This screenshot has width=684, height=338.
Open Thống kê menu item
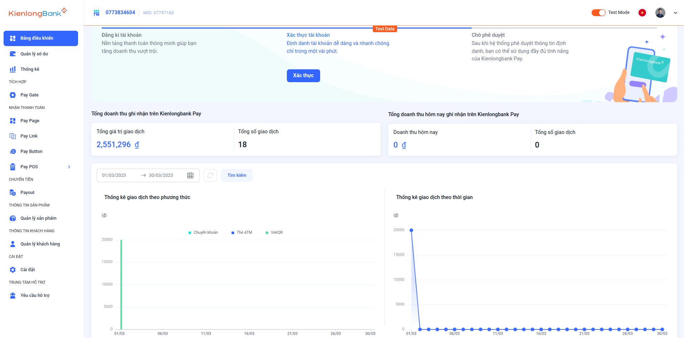41,69
